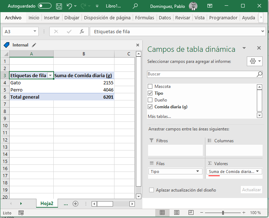Undo the last action

pyautogui.click(x=69, y=6)
